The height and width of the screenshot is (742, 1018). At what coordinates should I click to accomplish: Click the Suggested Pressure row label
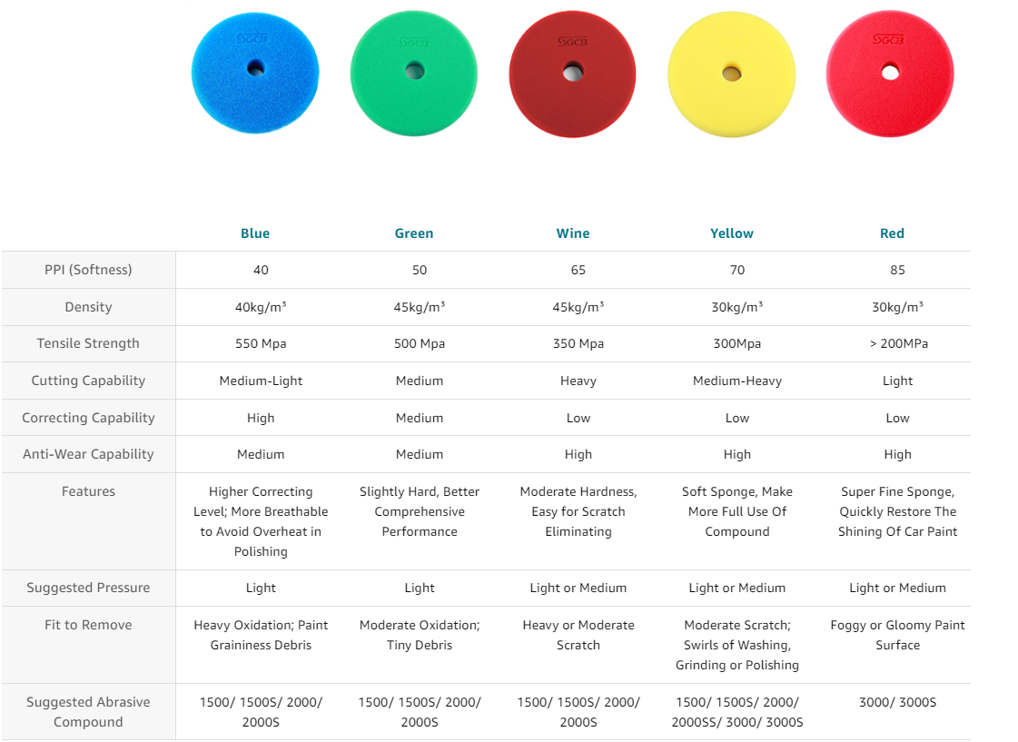88,588
